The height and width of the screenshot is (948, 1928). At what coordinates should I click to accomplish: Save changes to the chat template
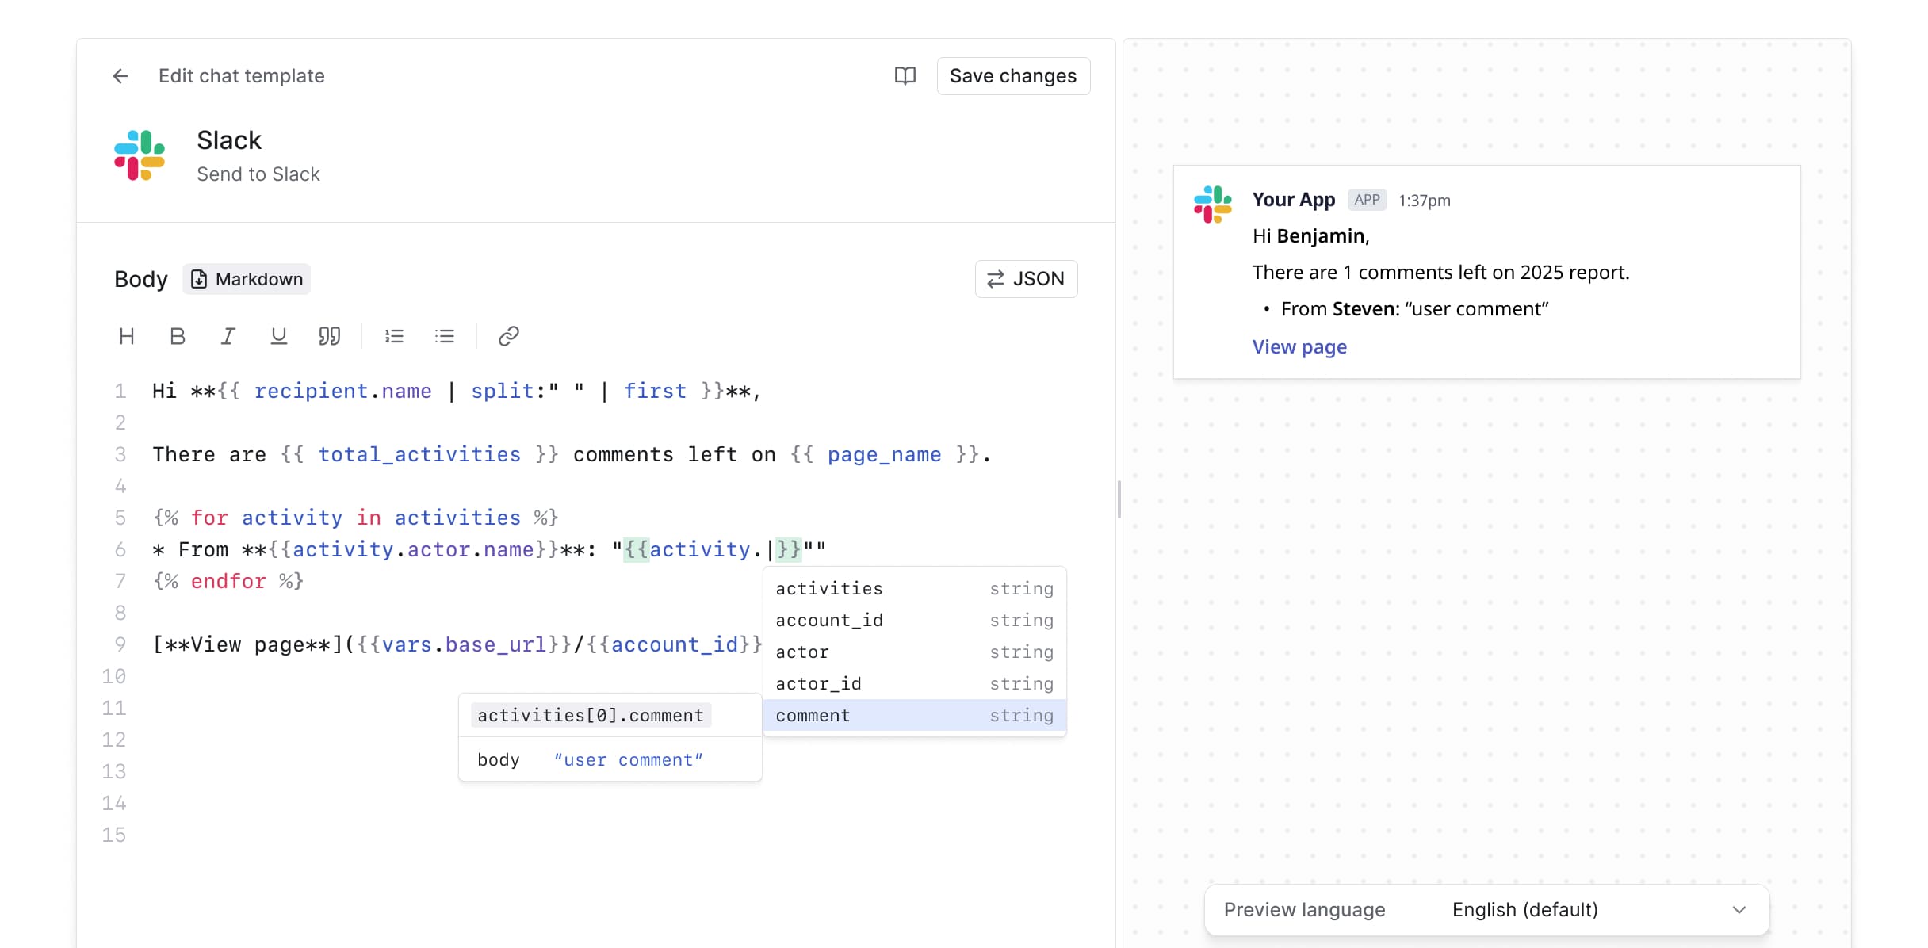(1013, 75)
